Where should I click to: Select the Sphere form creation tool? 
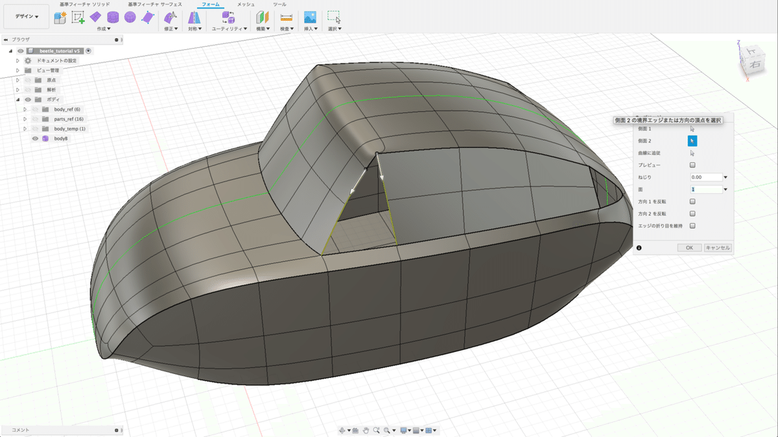[130, 18]
